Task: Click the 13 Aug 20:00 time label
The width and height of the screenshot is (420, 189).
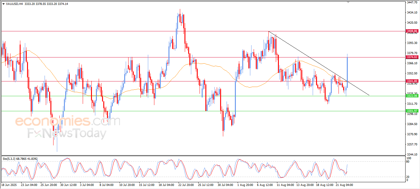Action: (x=305, y=185)
